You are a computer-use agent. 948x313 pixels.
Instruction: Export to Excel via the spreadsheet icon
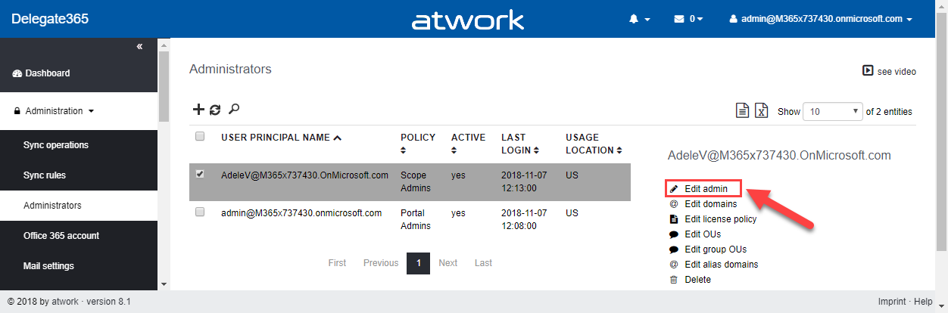click(x=762, y=111)
